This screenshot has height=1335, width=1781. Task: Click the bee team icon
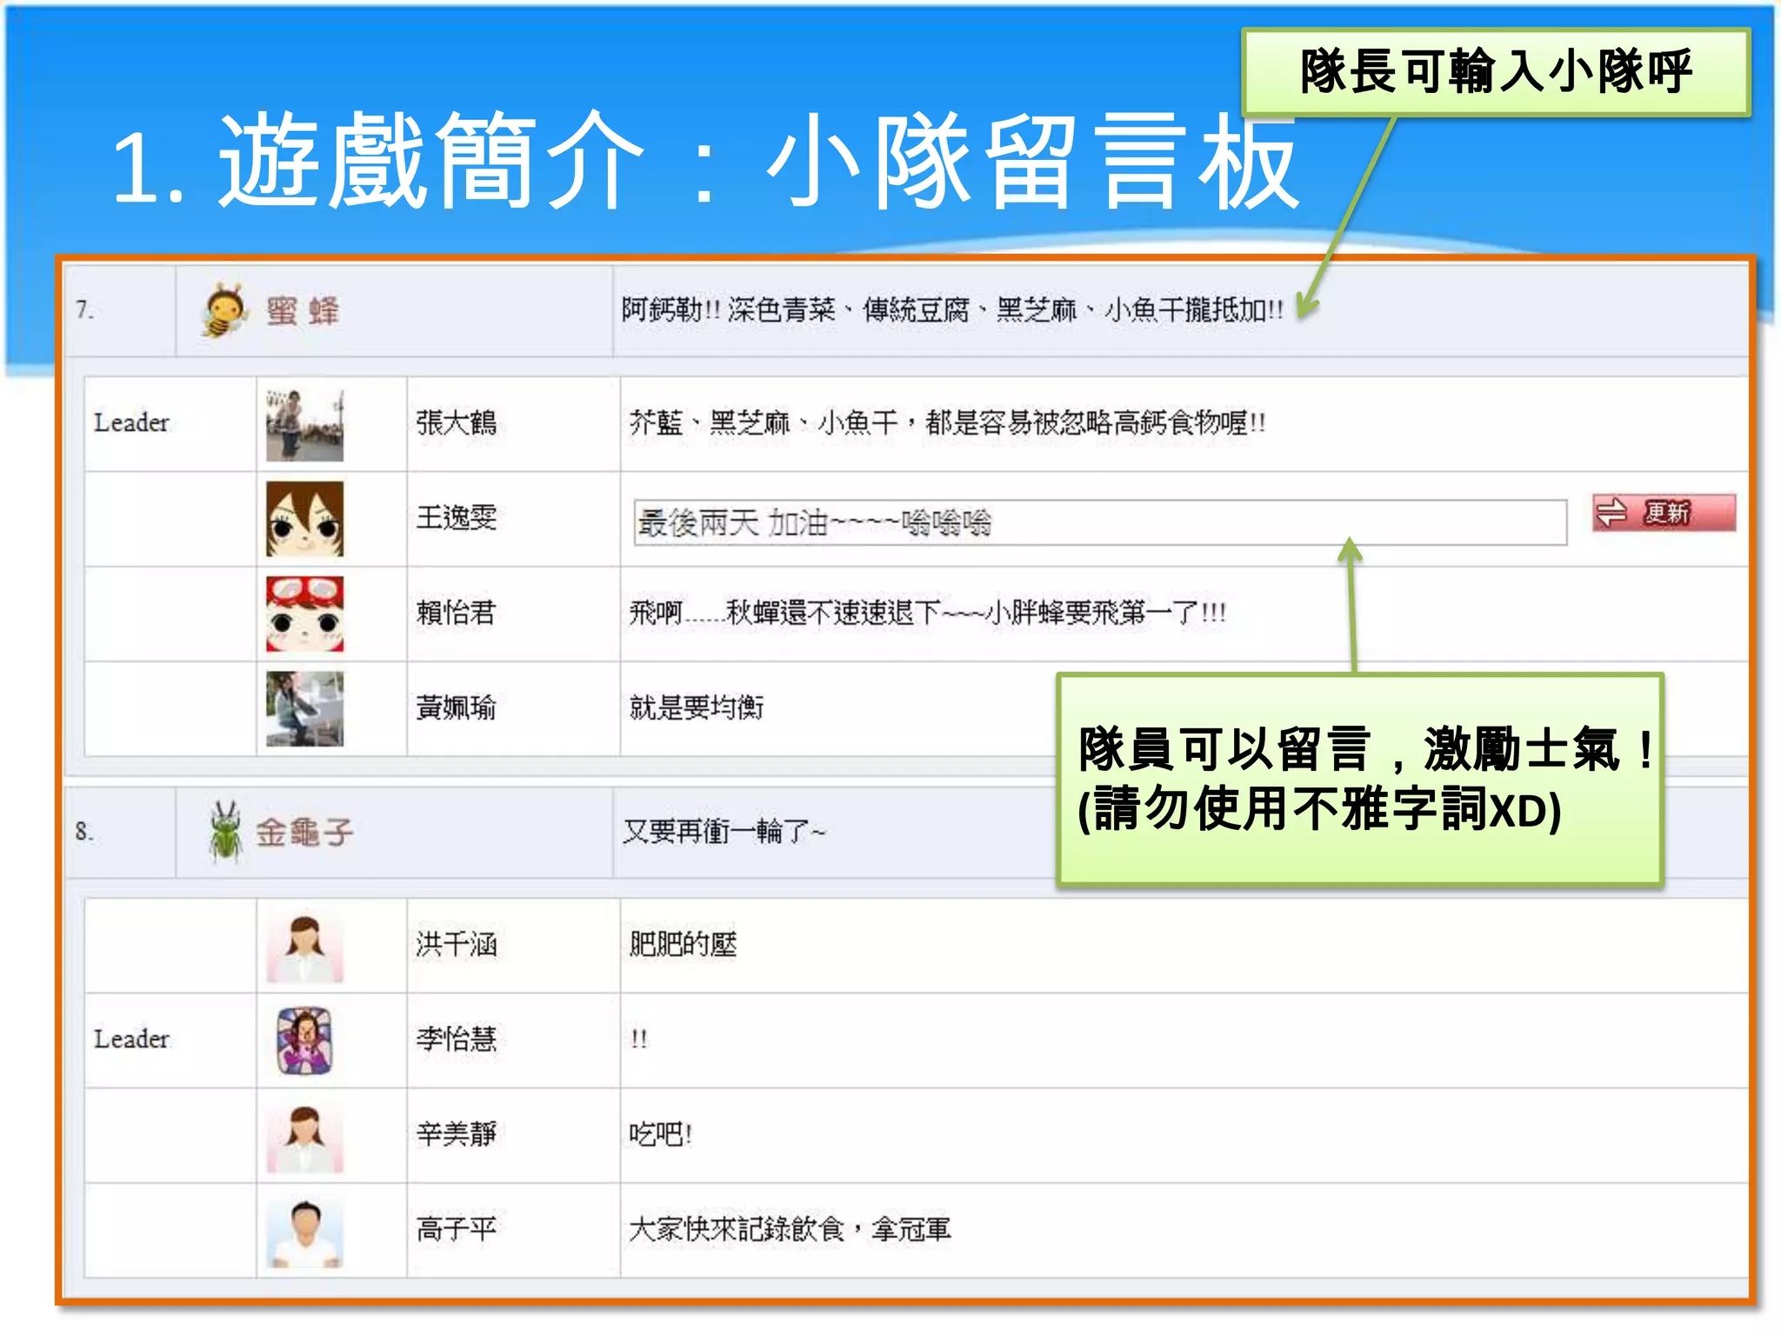225,309
